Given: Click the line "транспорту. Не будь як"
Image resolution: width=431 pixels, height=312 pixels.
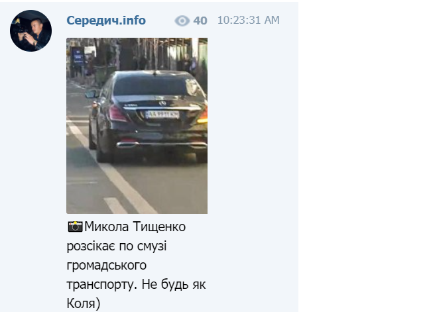Looking at the screenshot, I should coord(136,285).
